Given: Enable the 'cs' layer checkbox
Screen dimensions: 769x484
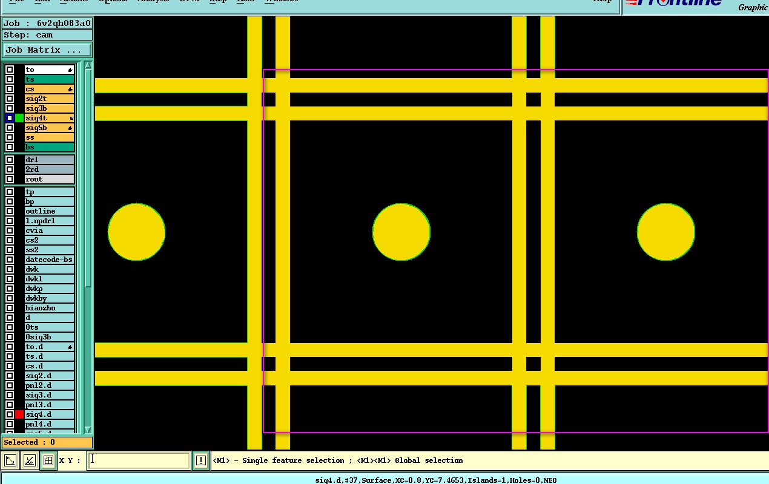Looking at the screenshot, I should (10, 89).
